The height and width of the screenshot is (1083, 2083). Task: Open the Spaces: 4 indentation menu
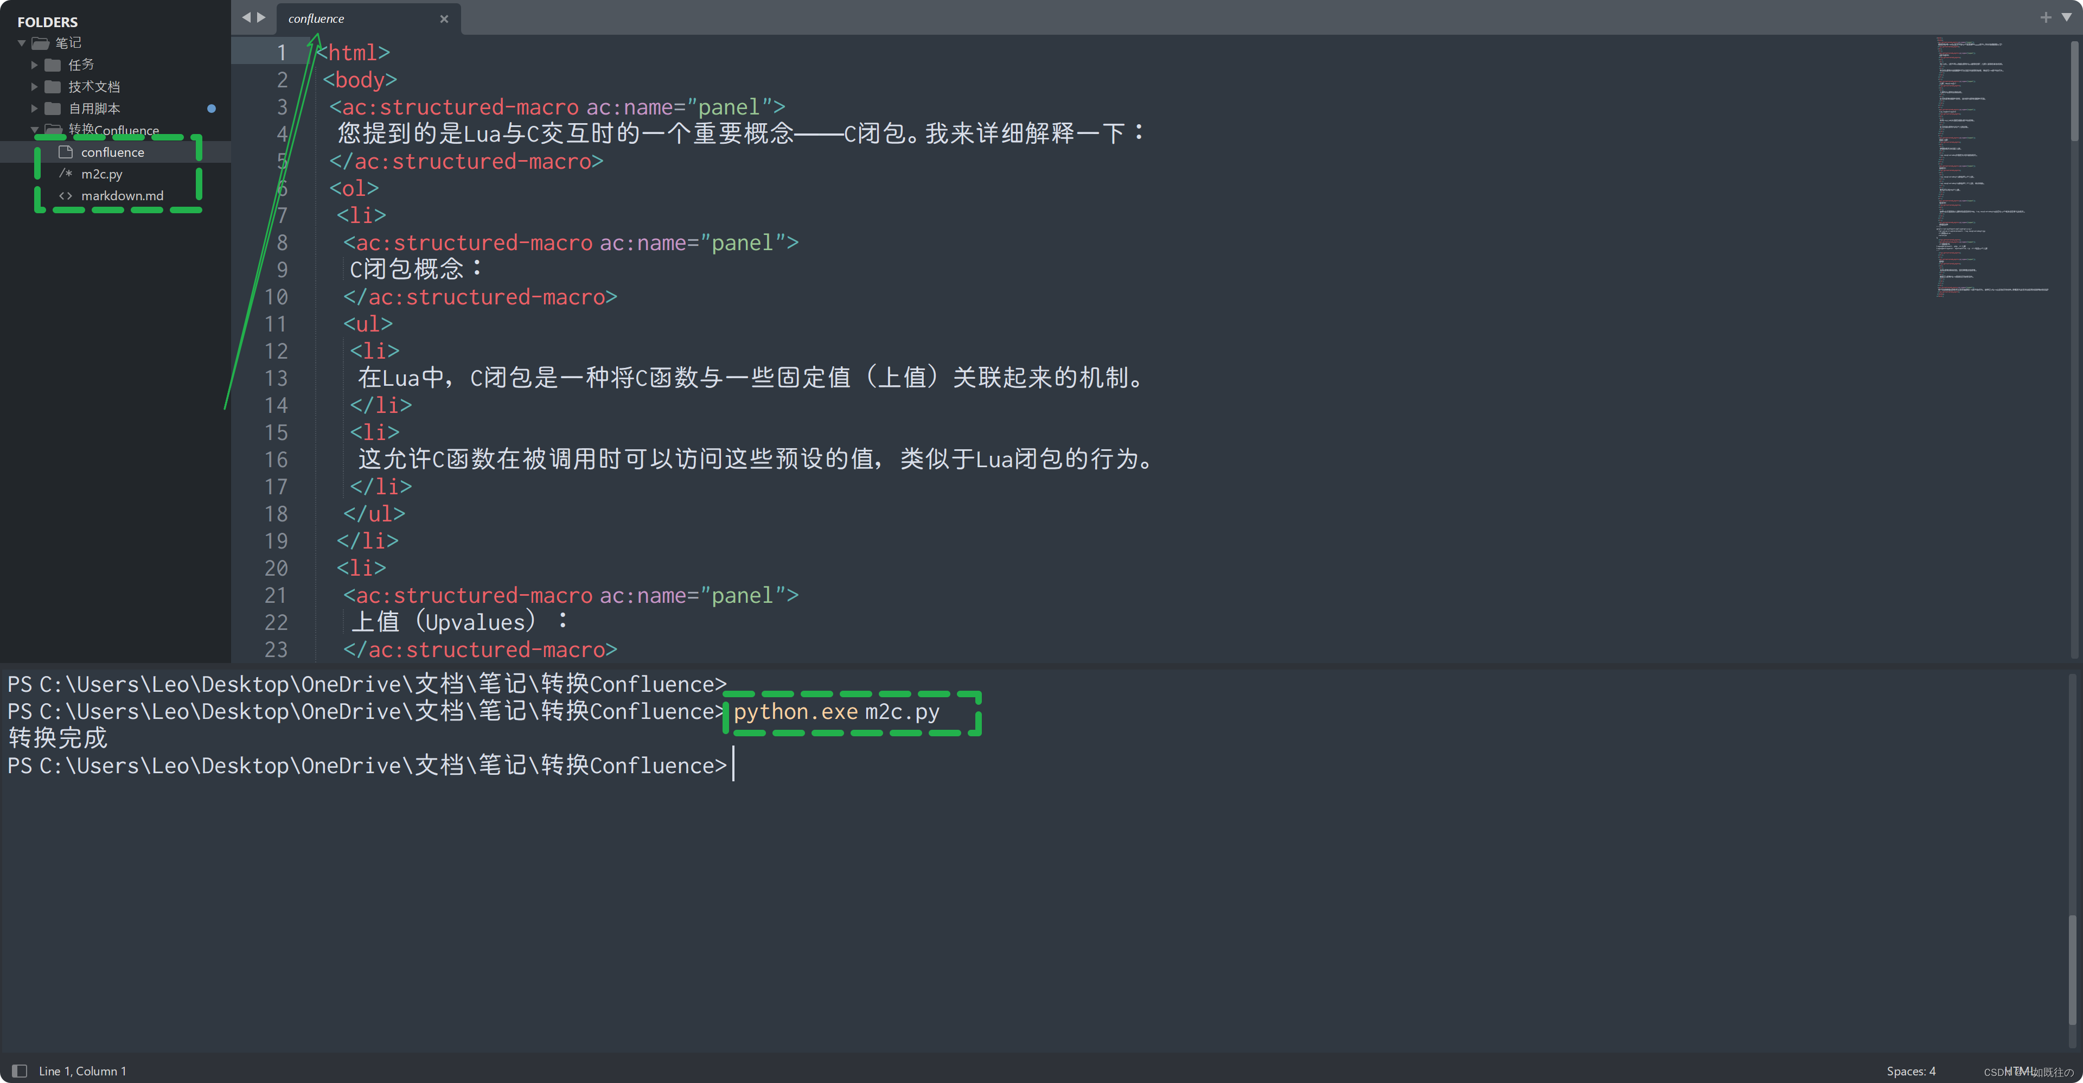tap(1911, 1071)
